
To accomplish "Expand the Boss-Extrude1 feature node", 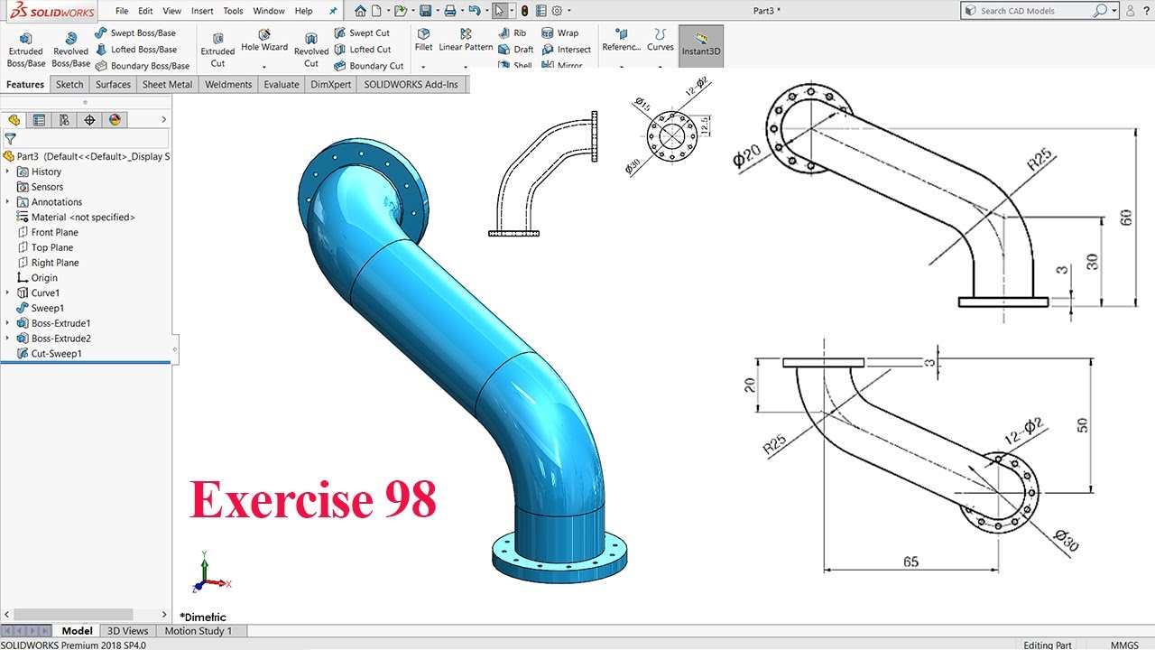I will (7, 323).
